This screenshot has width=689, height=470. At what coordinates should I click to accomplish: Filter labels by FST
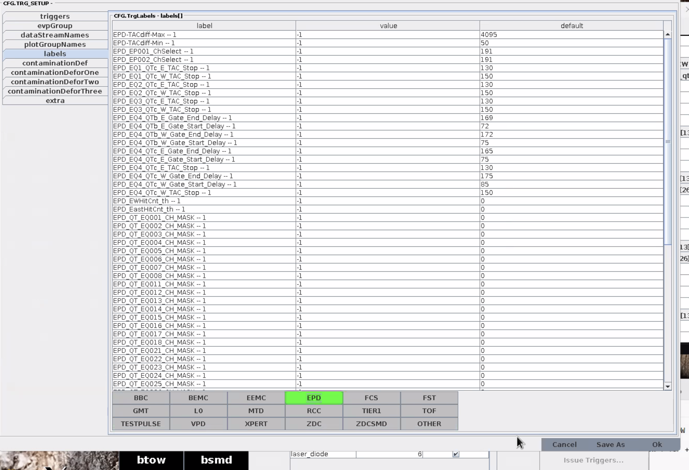click(429, 398)
